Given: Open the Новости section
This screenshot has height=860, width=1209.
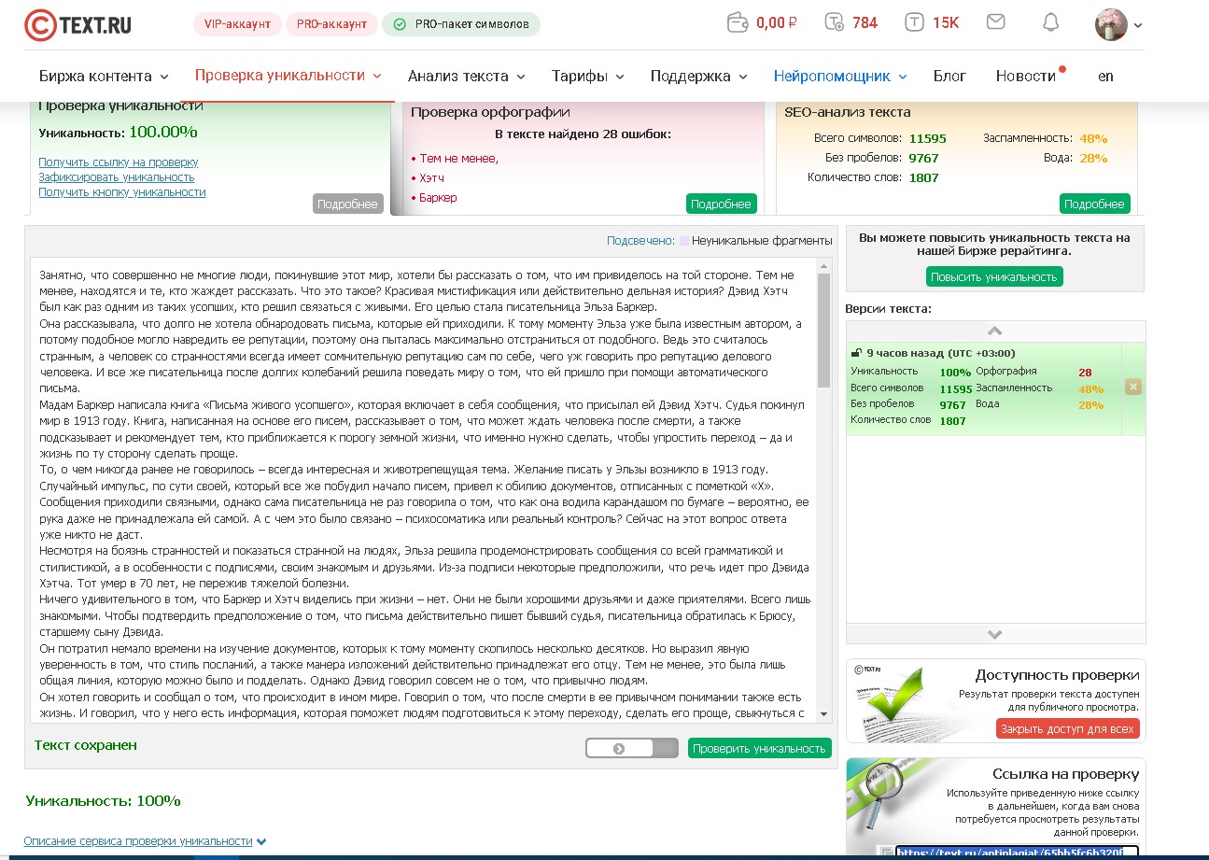Looking at the screenshot, I should [1026, 77].
